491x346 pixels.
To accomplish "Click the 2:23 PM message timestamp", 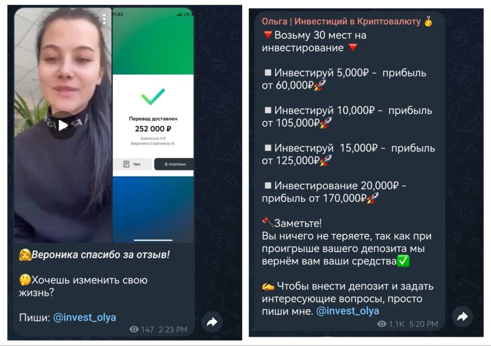I will (173, 329).
